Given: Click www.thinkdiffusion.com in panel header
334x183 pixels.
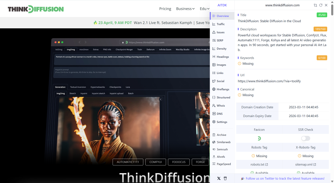Looking at the screenshot, I should point(282,5).
